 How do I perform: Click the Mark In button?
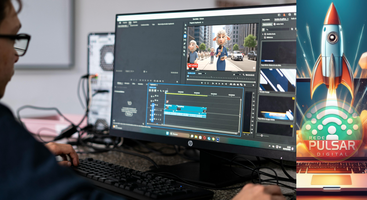(205, 83)
